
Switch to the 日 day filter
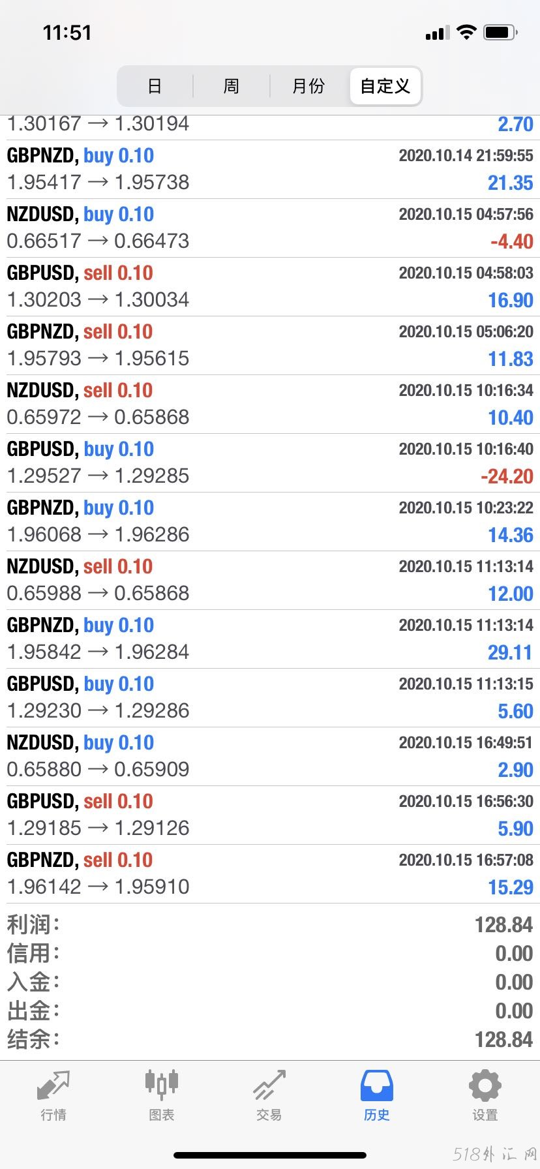click(155, 86)
